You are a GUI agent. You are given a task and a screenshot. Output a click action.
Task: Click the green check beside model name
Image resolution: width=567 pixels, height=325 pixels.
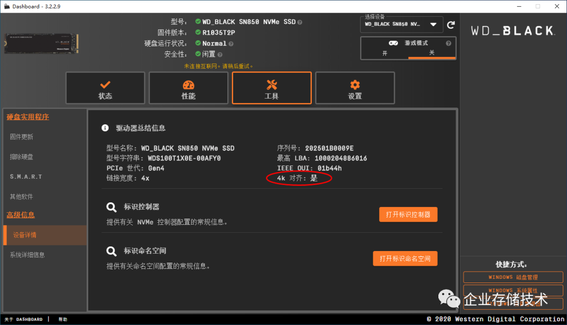pyautogui.click(x=198, y=21)
